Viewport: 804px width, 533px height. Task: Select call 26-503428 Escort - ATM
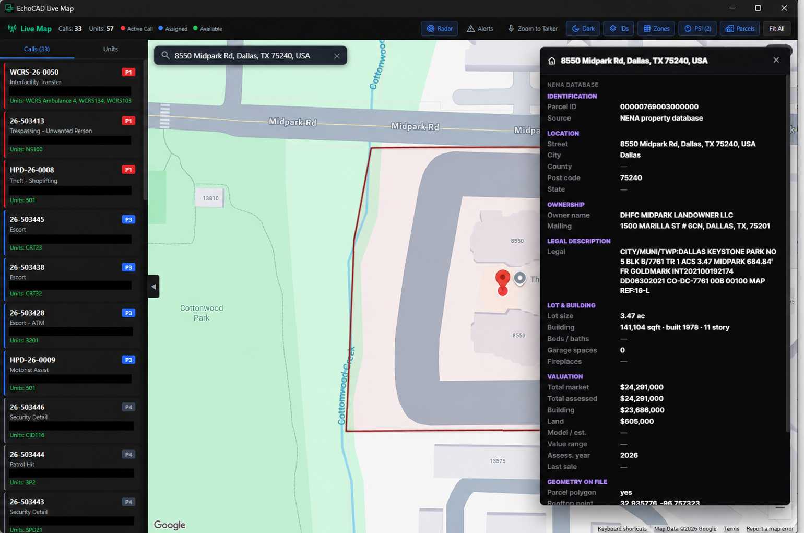coord(72,326)
